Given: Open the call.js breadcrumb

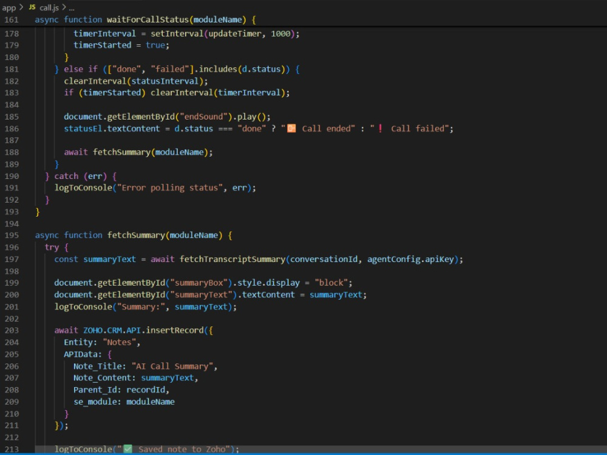Looking at the screenshot, I should click(x=49, y=7).
